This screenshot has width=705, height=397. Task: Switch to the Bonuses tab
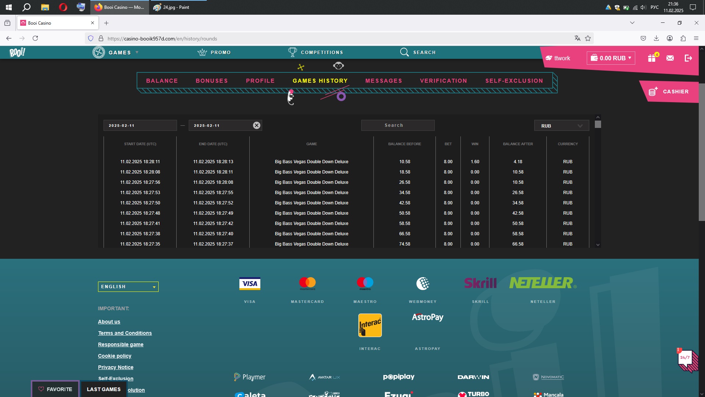point(212,81)
